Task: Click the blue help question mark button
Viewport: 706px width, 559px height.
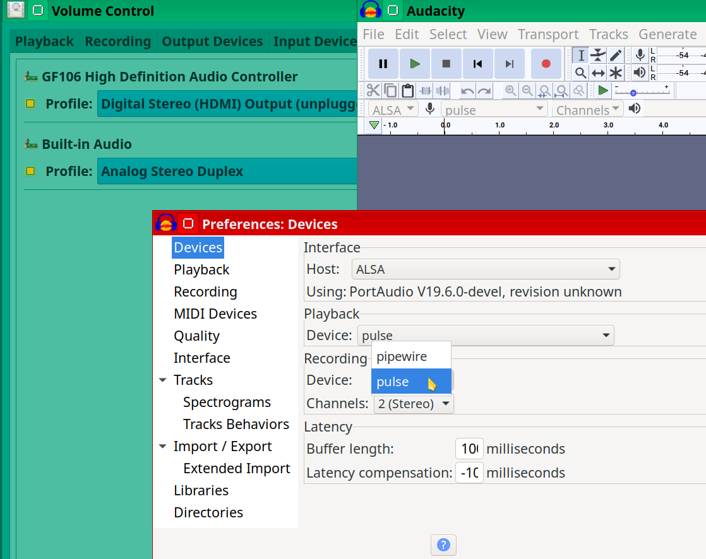Action: [x=443, y=545]
